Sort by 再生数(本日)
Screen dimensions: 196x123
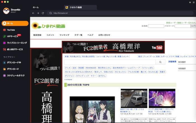click(x=75, y=56)
